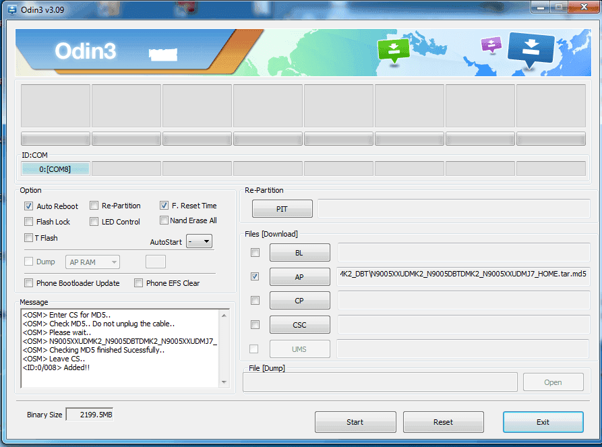Click the 'Checking MD5 finished Sucessfully..' log line
602x447 pixels.
tap(93, 350)
